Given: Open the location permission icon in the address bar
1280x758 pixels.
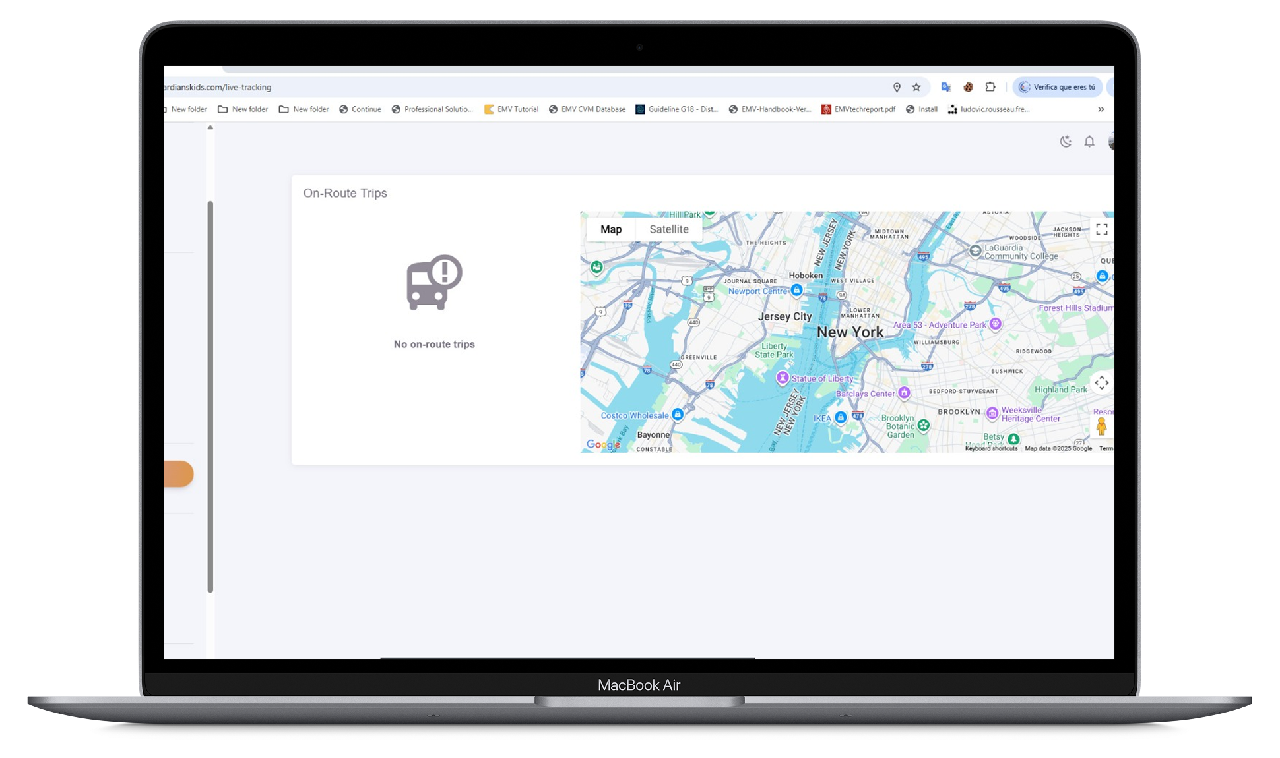Looking at the screenshot, I should 897,87.
